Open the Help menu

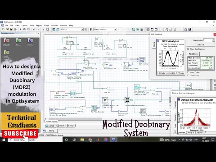pyautogui.click(x=71, y=26)
